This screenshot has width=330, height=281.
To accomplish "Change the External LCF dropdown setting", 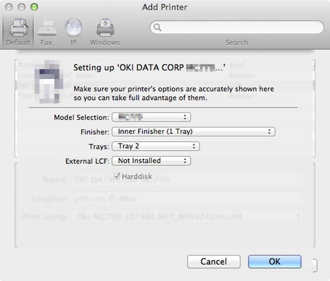I will coord(151,161).
